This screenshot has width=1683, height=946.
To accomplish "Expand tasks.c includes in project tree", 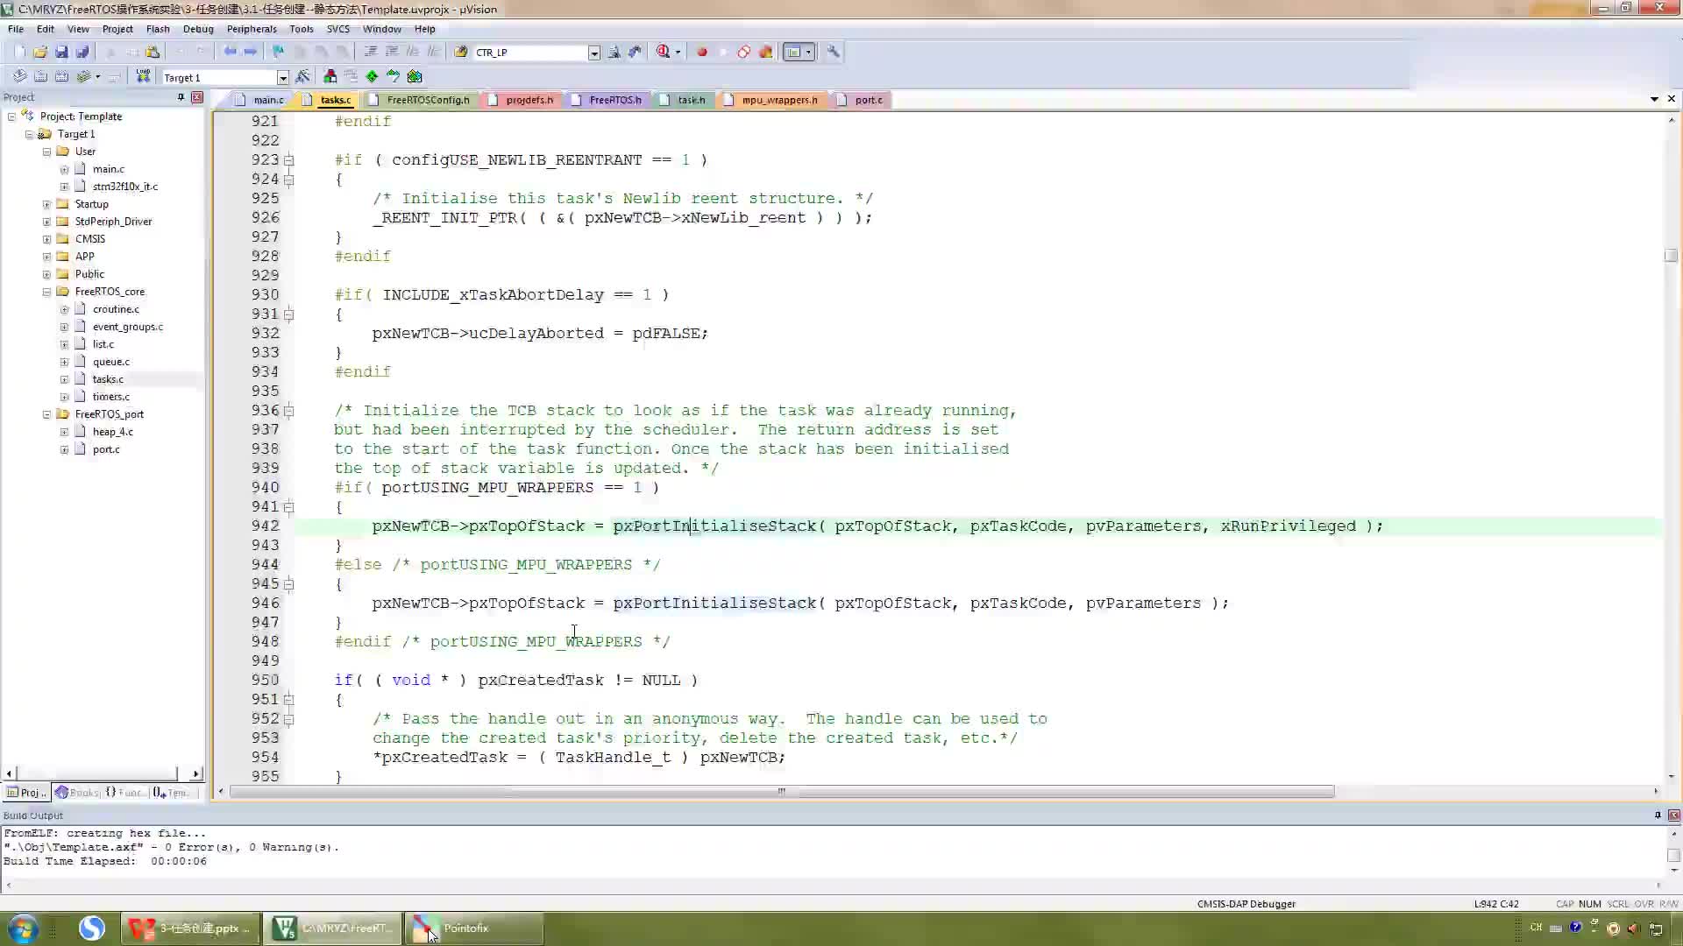I will [65, 379].
